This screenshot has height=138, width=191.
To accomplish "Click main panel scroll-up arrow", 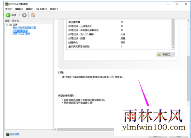I will pos(188,21).
